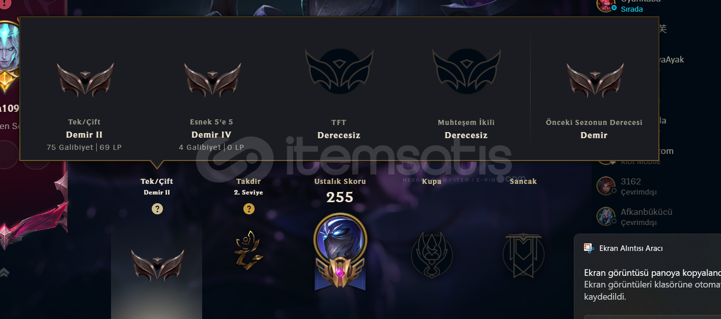Click the Ustalık Skoru champion mastery portrait
Screen dimensions: 721x319
click(340, 252)
